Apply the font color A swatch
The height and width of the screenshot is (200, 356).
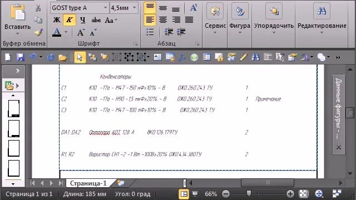click(x=57, y=32)
